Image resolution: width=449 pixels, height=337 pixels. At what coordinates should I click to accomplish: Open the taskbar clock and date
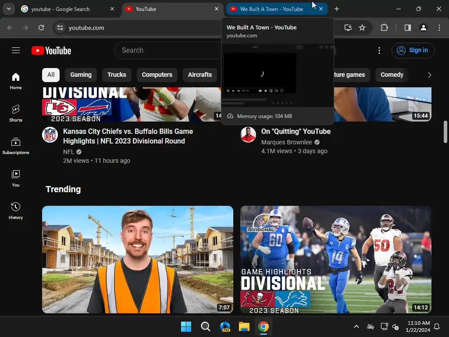[418, 326]
